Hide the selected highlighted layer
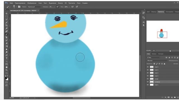Viewport: 179px width, 100px height. [x=148, y=82]
